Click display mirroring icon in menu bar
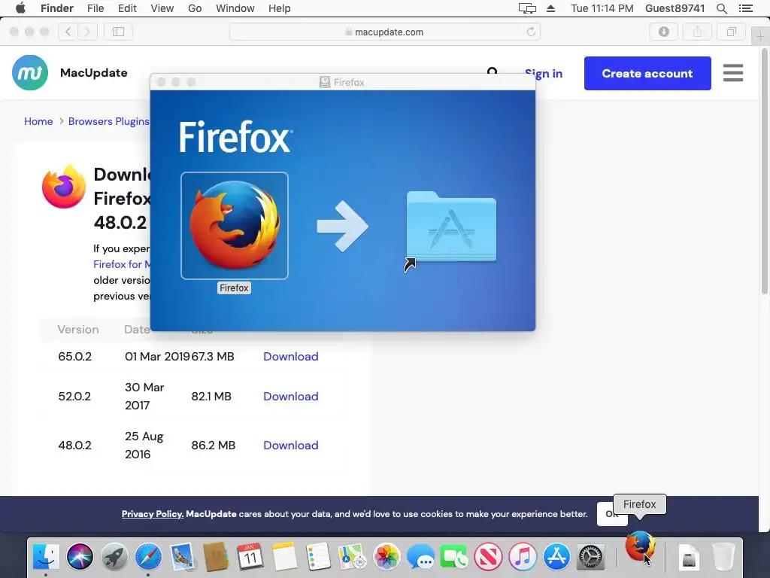 (x=527, y=8)
